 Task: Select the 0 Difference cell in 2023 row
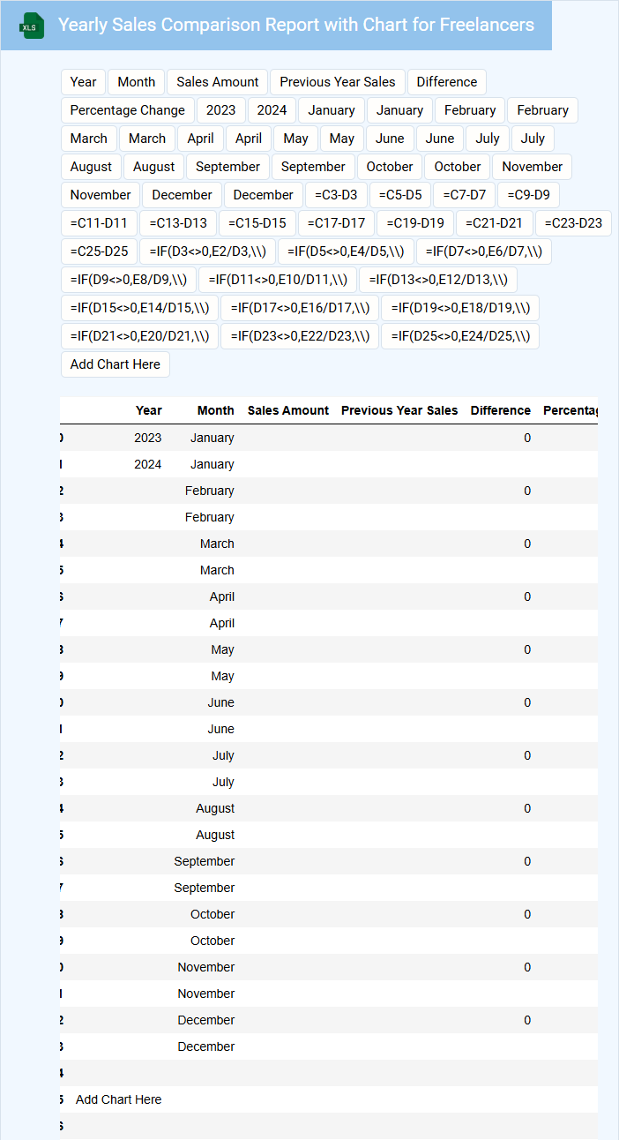[x=527, y=438]
